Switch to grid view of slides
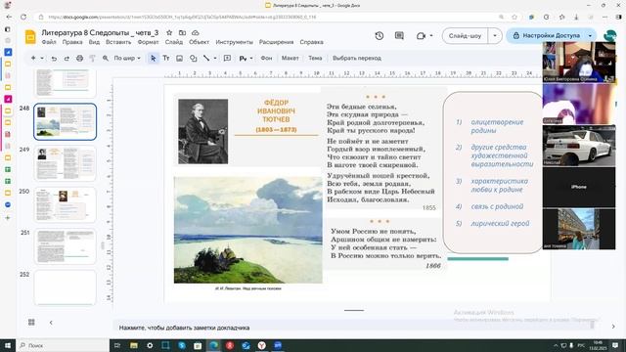This screenshot has width=626, height=352. 31,322
